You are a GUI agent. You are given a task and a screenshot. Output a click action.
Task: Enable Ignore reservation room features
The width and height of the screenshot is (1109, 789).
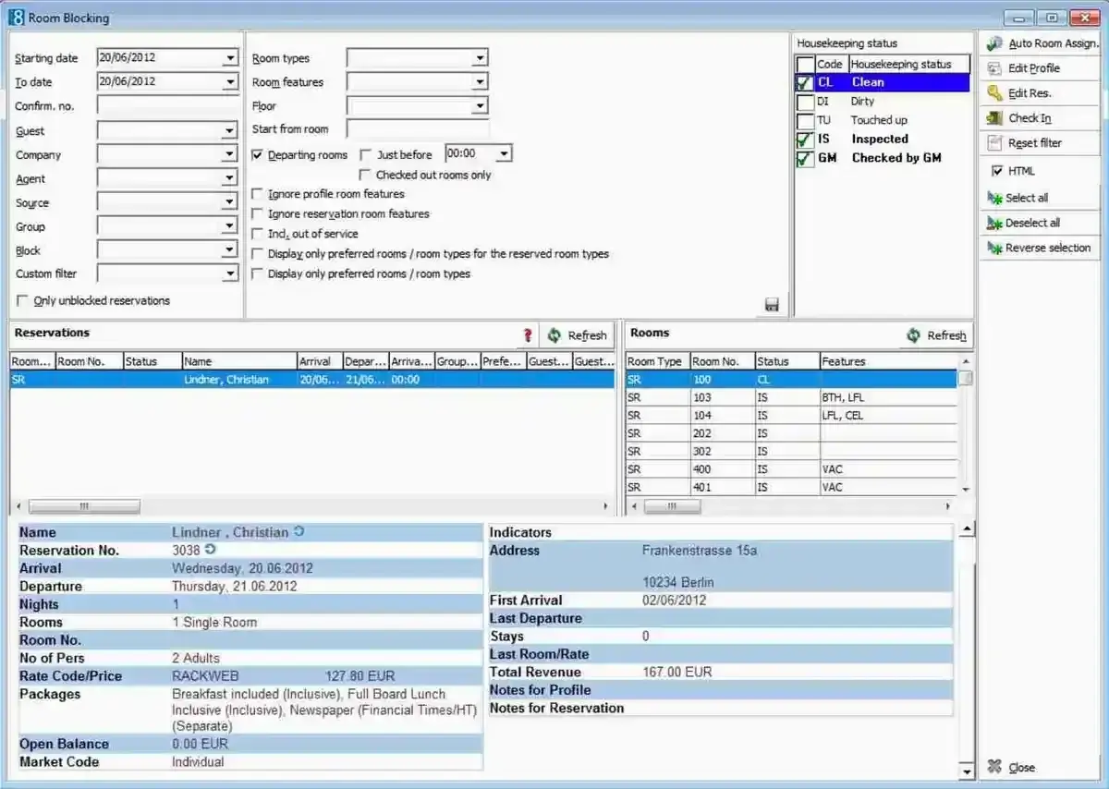click(x=258, y=213)
